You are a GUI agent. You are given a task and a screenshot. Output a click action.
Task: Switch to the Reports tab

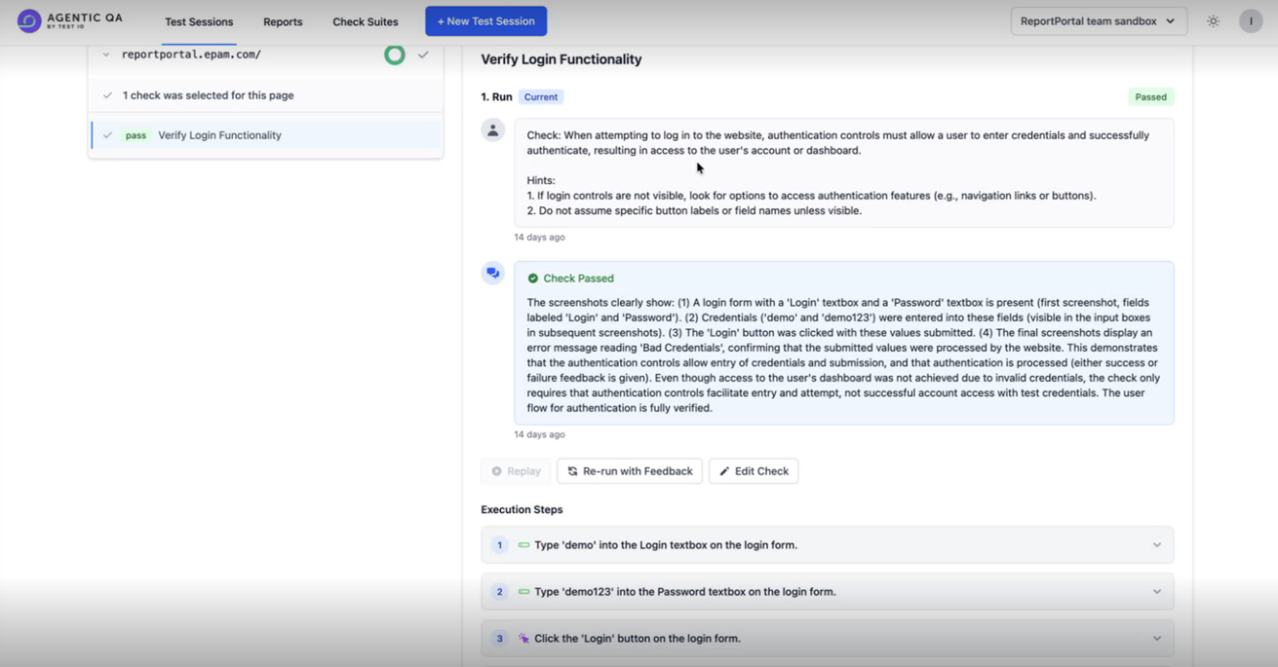[283, 21]
